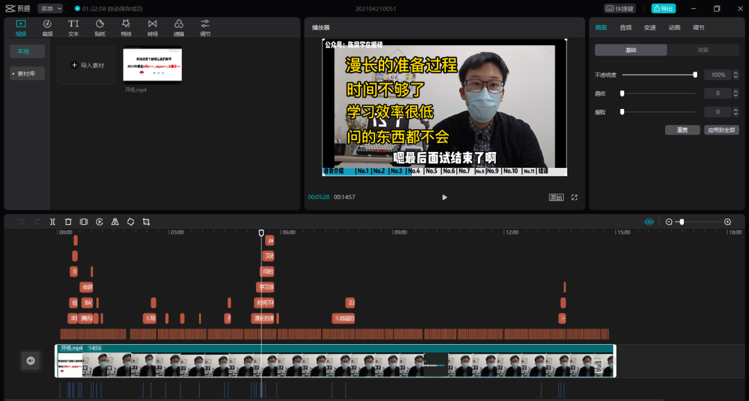749x401 pixels.
Task: Toggle timeline auto-snap icon
Action: coord(648,222)
